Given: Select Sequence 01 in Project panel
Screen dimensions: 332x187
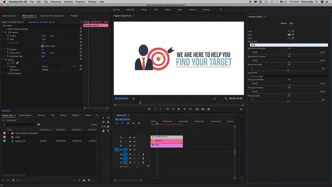Looking at the screenshot, I should tap(20, 141).
